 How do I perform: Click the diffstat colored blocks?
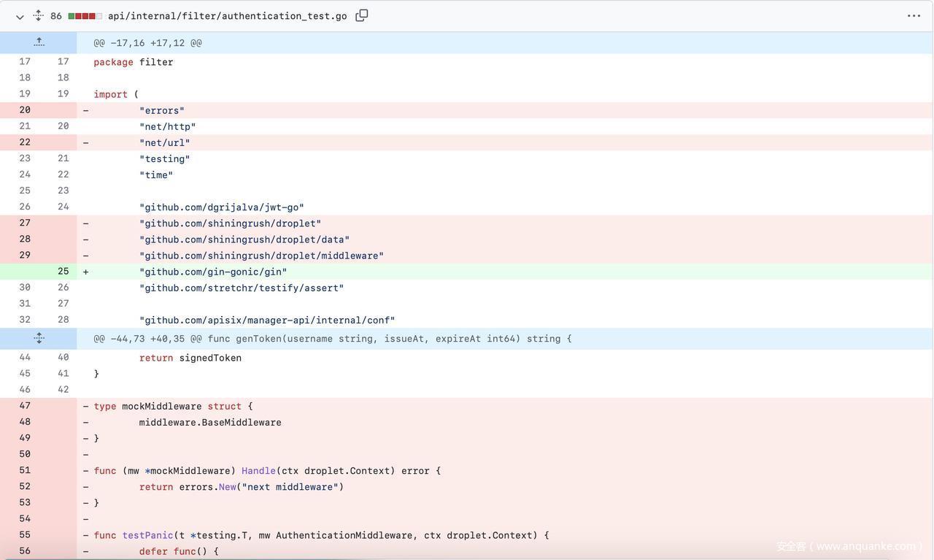pyautogui.click(x=85, y=16)
